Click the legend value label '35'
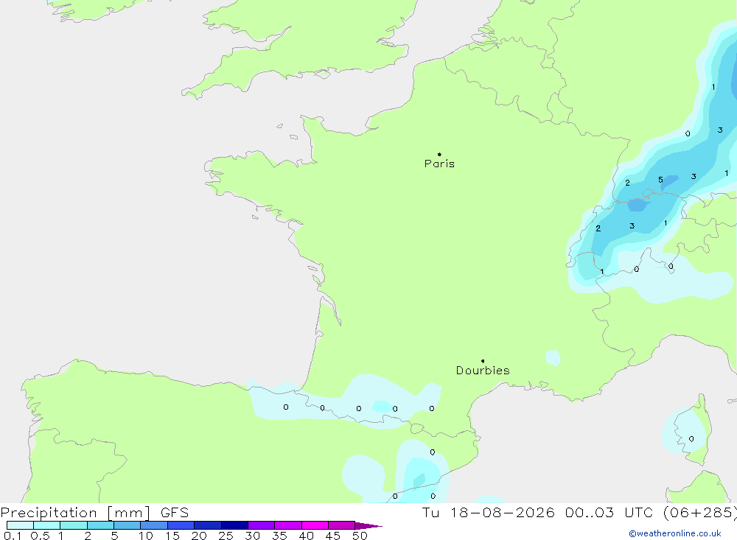The height and width of the screenshot is (540, 737). (279, 536)
